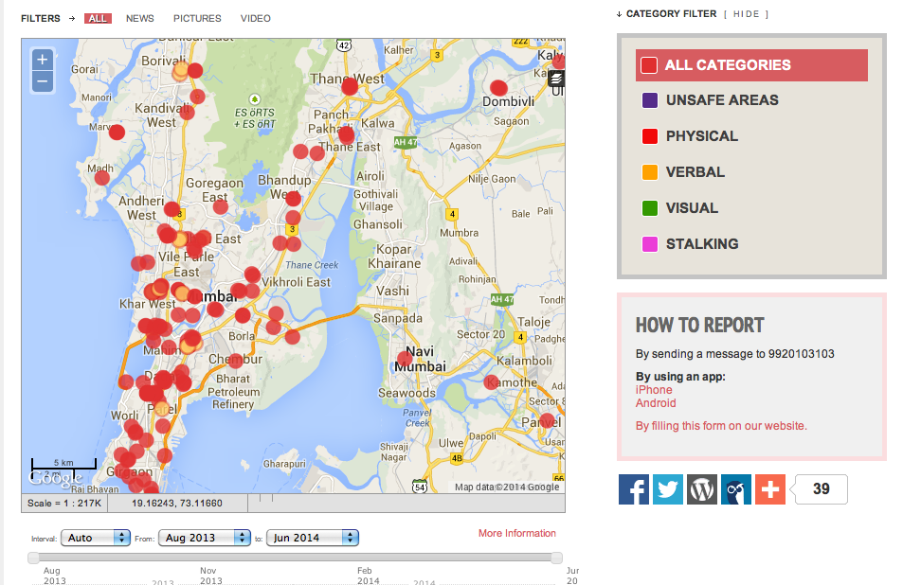Open the to Jun 2014 dropdown

pyautogui.click(x=313, y=538)
